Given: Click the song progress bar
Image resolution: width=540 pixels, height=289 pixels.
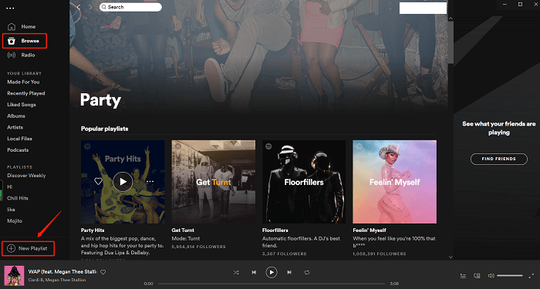Looking at the screenshot, I should tap(271, 284).
